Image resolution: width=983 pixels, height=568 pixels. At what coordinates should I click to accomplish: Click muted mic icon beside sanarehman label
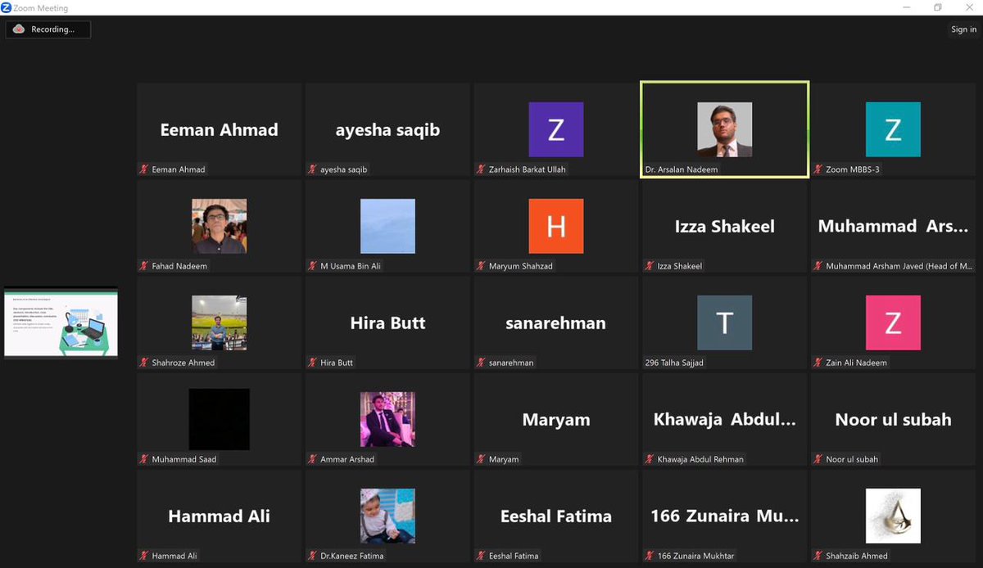(x=482, y=363)
